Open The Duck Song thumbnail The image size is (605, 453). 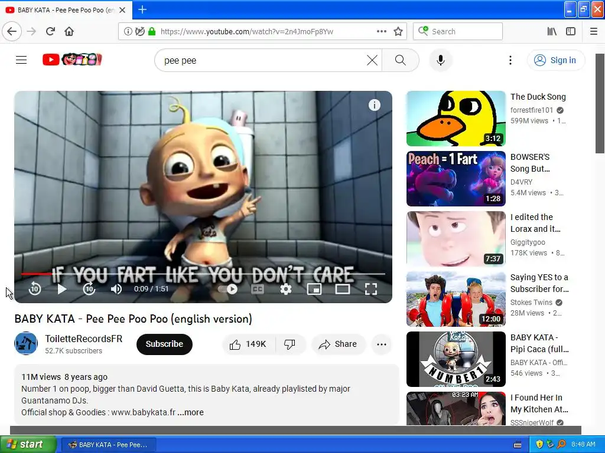(x=456, y=118)
